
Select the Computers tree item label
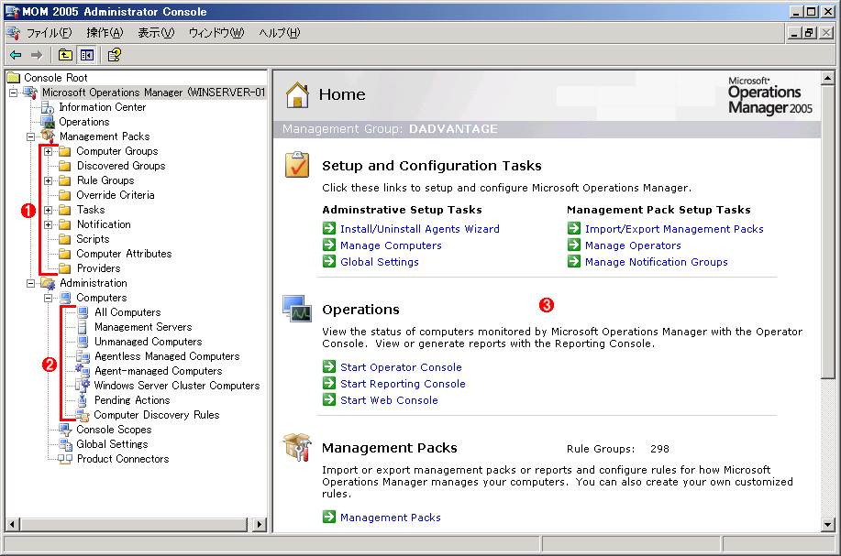tap(102, 298)
